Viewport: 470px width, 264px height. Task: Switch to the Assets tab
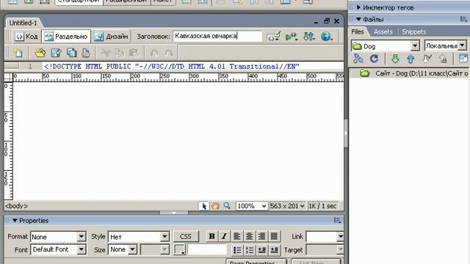pyautogui.click(x=383, y=32)
